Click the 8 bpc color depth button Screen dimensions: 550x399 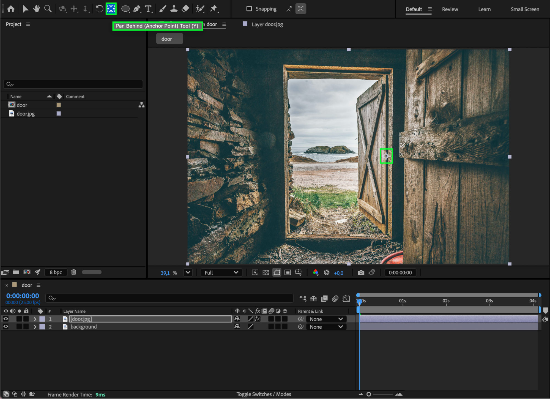coord(56,272)
